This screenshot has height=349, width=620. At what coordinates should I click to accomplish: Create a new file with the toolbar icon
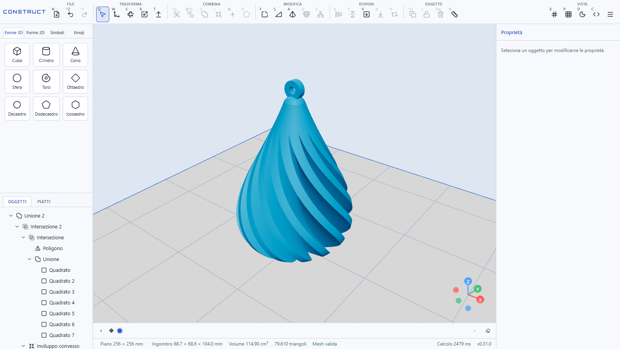coord(57,14)
